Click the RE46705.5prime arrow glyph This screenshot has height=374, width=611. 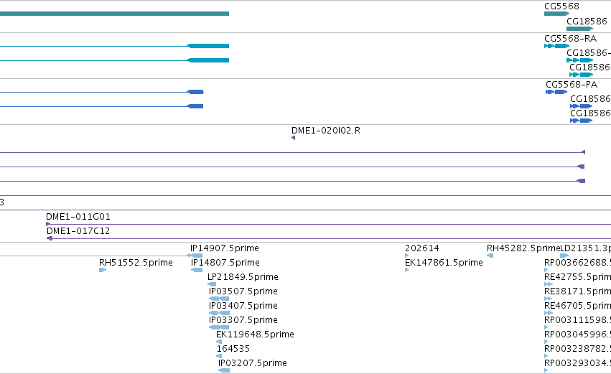pos(549,313)
